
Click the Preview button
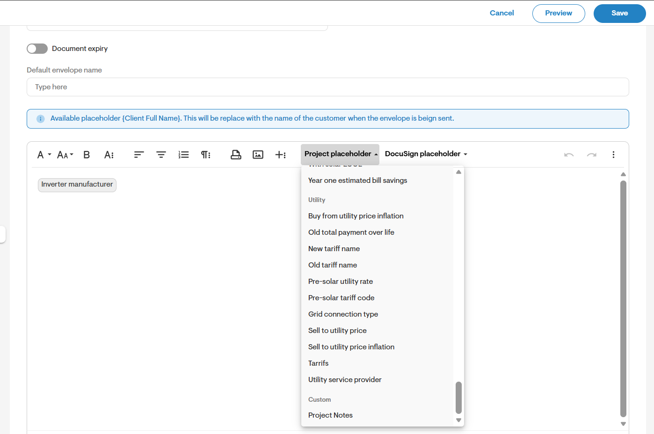click(x=559, y=14)
